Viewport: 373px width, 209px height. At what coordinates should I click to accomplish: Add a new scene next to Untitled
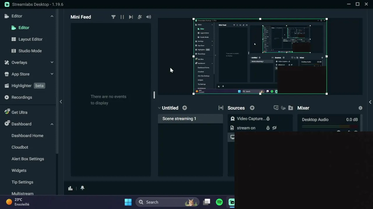[x=185, y=108]
